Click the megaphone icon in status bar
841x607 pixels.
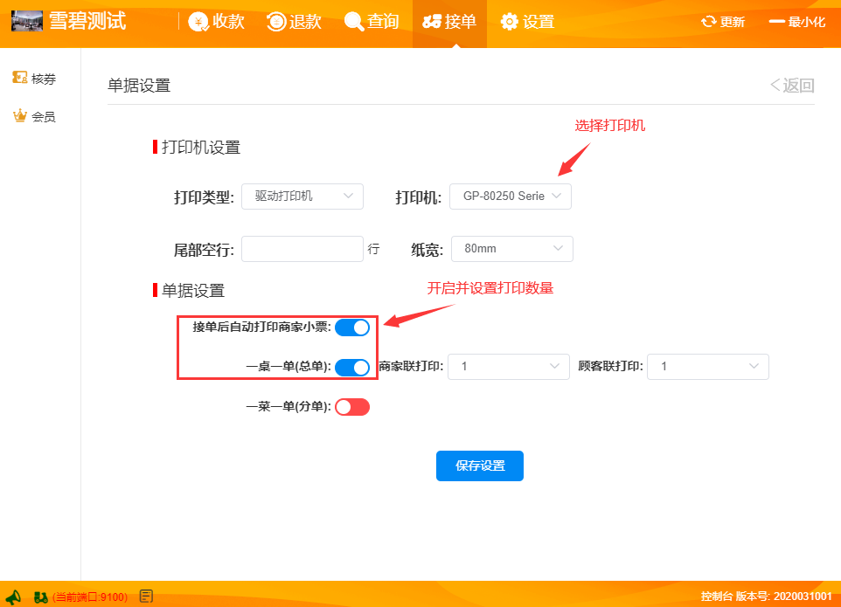[13, 597]
